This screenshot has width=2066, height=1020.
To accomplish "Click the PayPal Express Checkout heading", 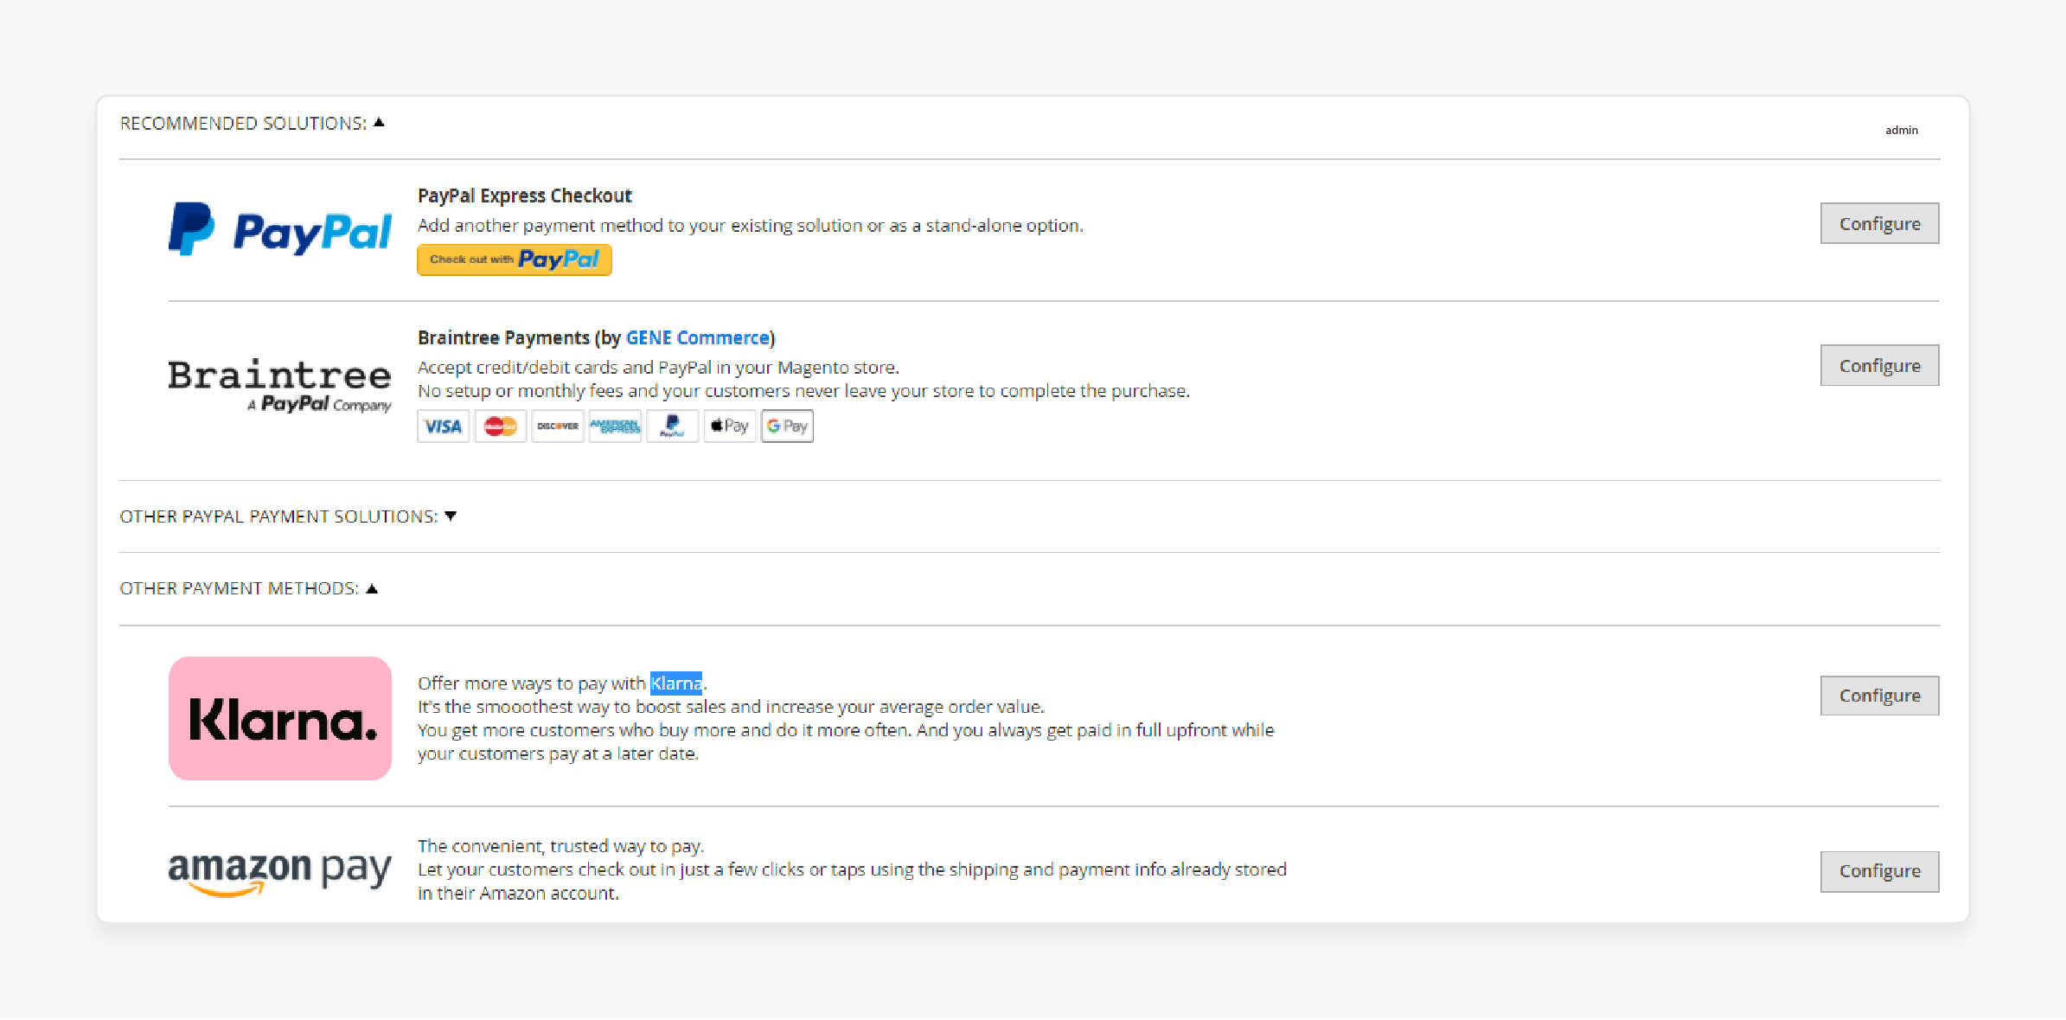I will click(524, 196).
